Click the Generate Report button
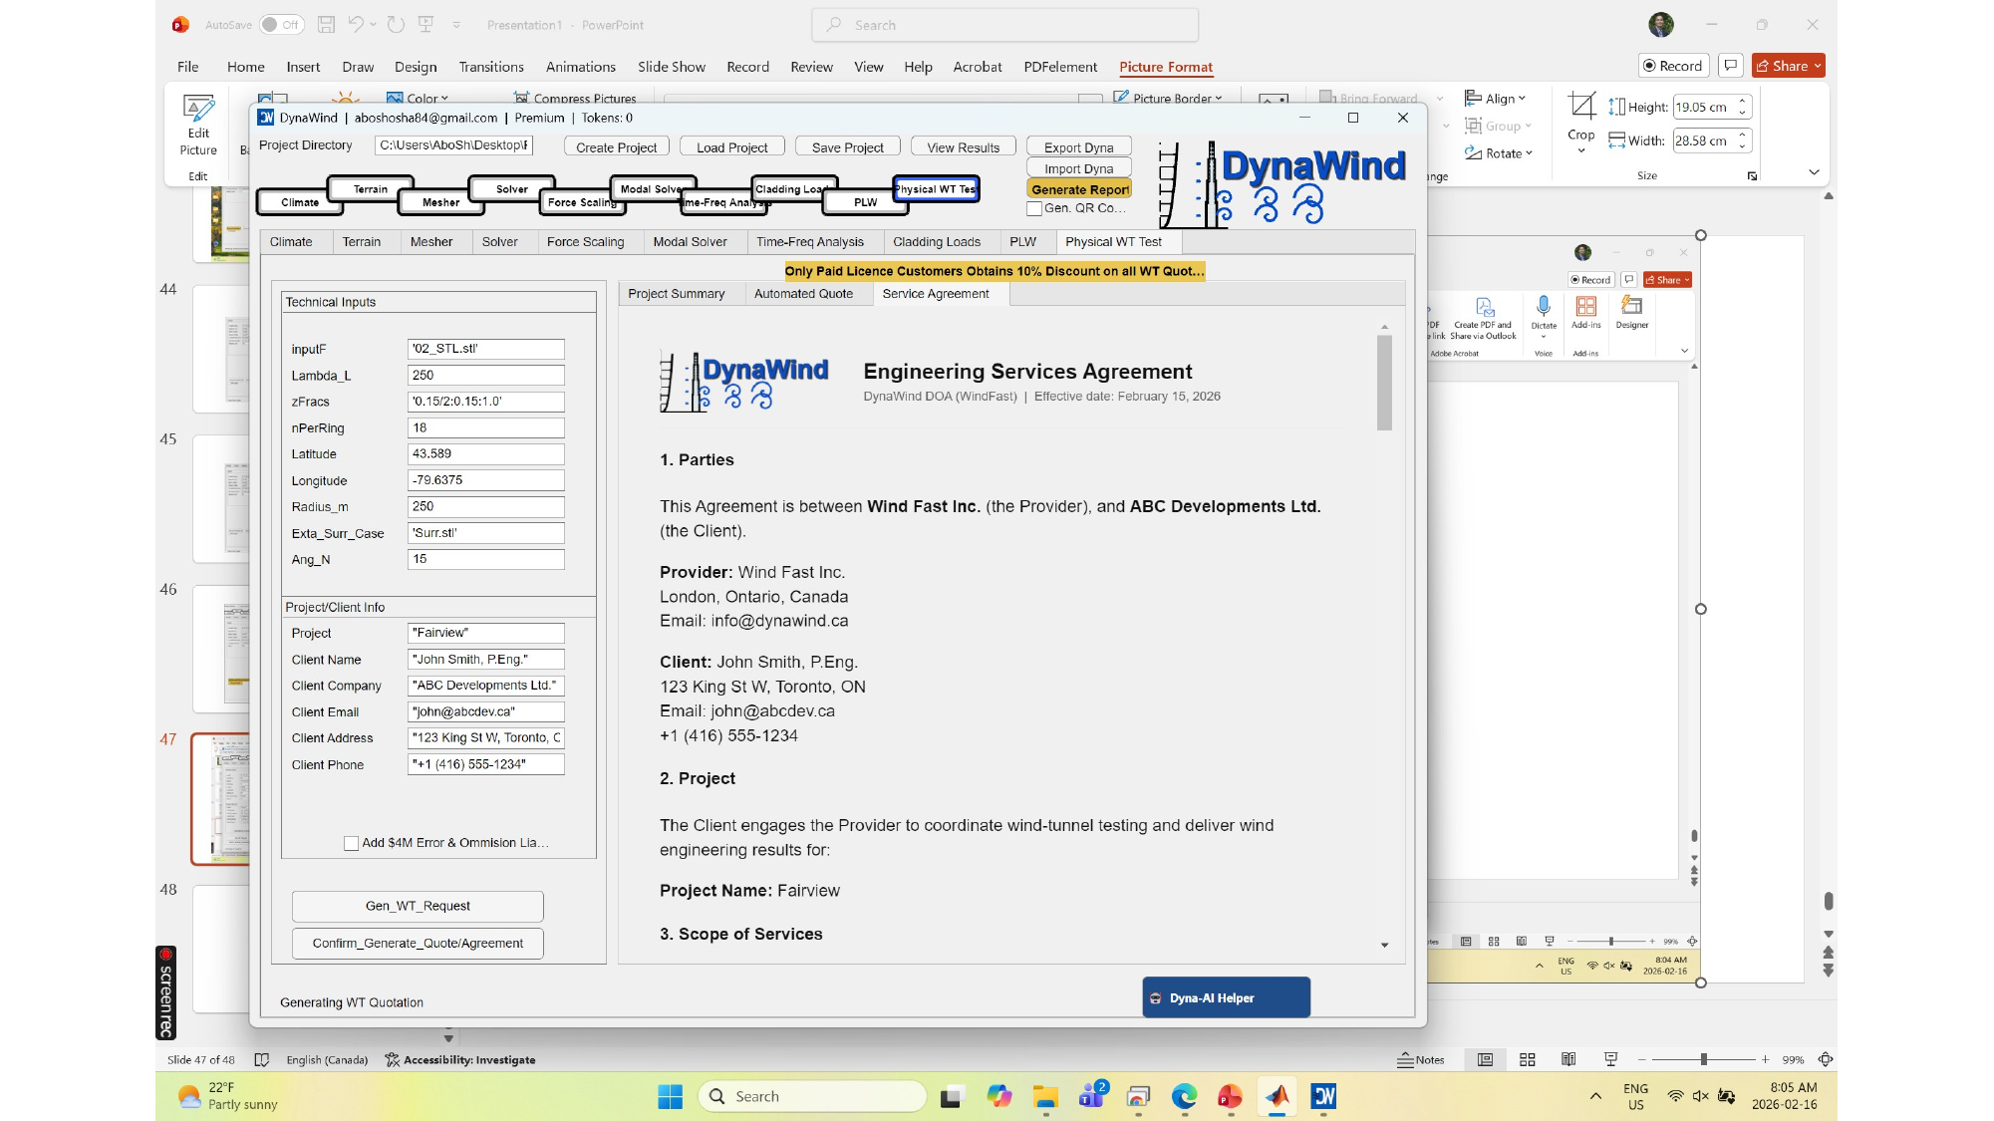Viewport: 1994px width, 1121px height. 1079,189
